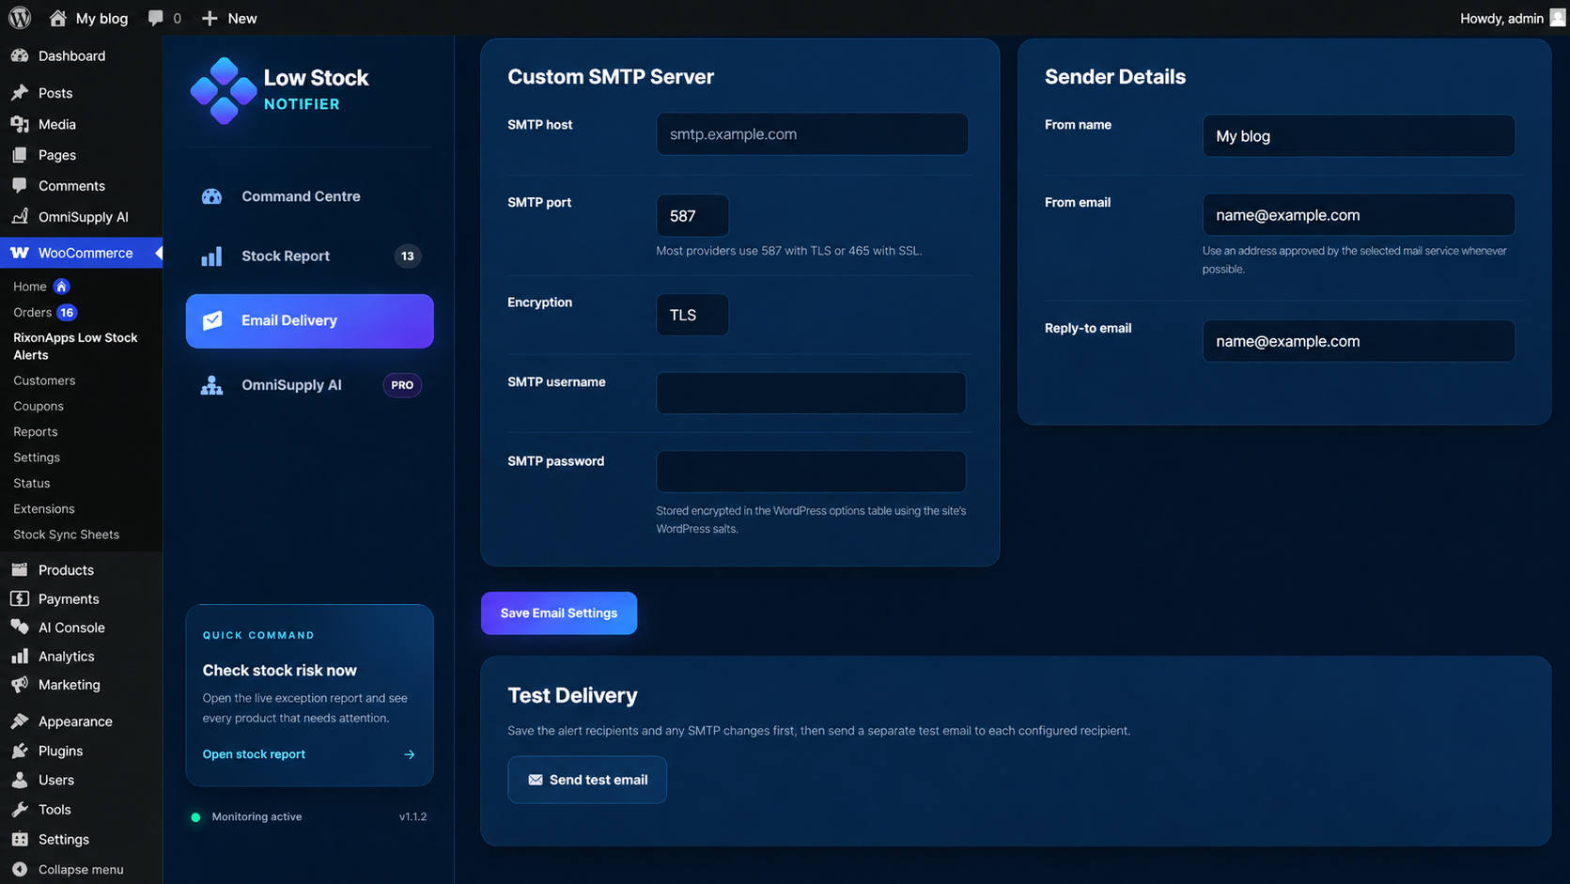Click the Comments icon in sidebar
The width and height of the screenshot is (1570, 884).
pos(20,185)
